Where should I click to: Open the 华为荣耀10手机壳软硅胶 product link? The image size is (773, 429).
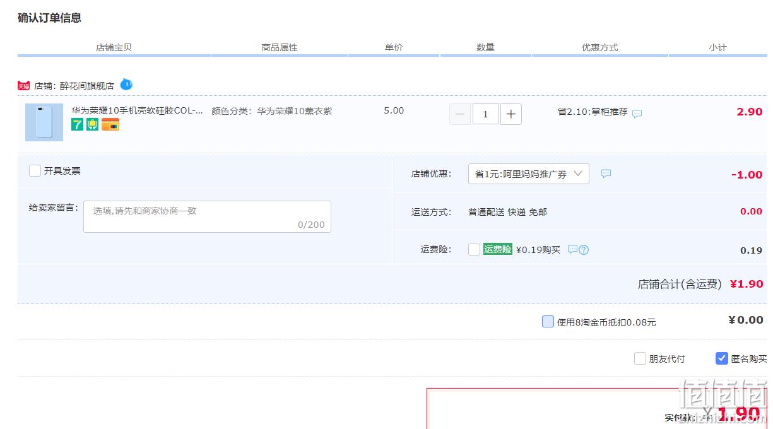[137, 110]
